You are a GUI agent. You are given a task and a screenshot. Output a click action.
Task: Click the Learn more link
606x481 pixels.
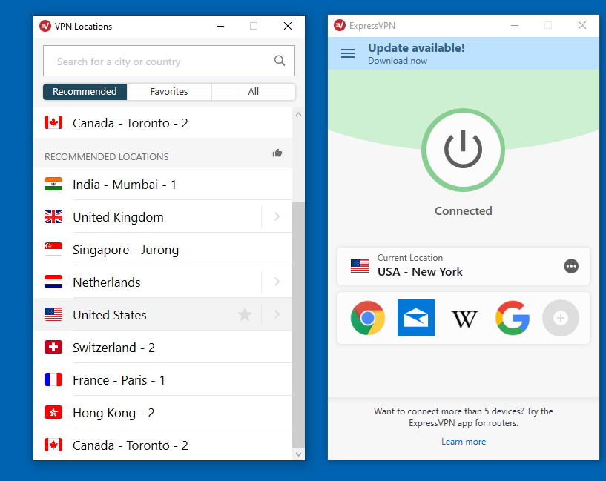pos(464,442)
